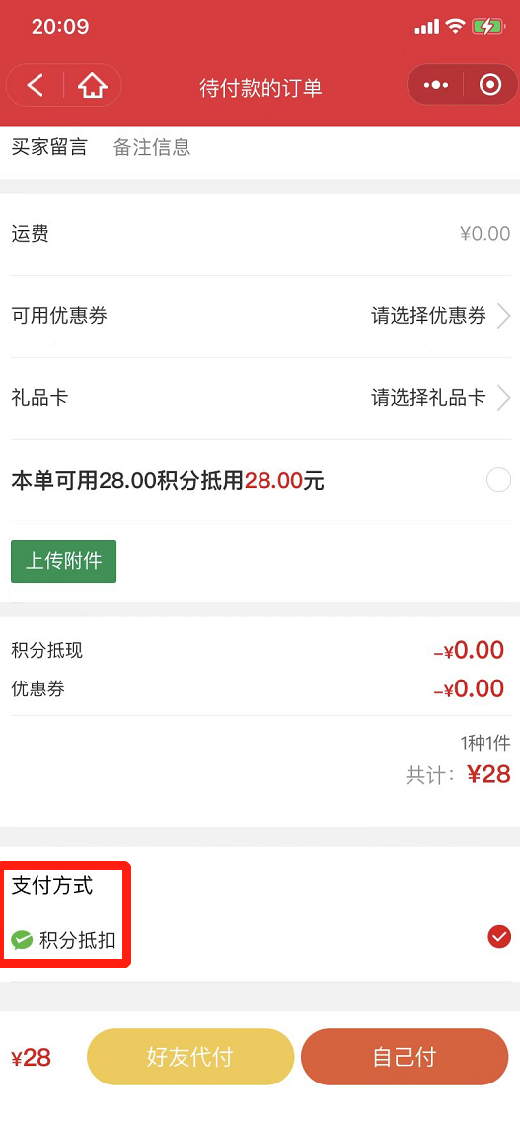Tap the Wi-Fi status icon

pyautogui.click(x=455, y=27)
